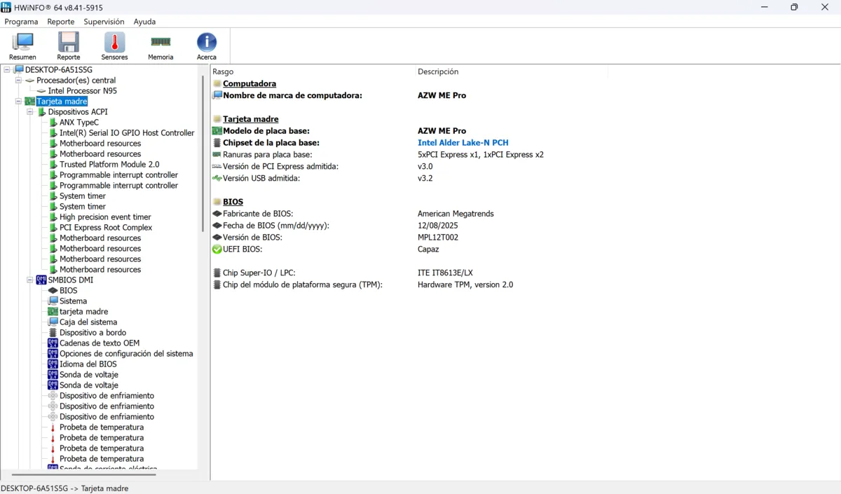Select the PCI Express Root Complex device
This screenshot has width=841, height=494.
[105, 228]
